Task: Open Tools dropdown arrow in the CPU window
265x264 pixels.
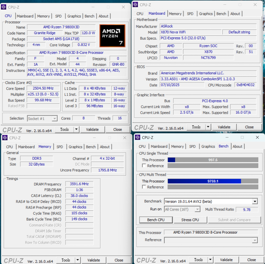Action: (x=76, y=129)
